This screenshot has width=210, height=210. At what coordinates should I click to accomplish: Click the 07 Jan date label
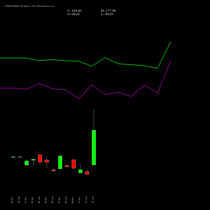coord(59,200)
